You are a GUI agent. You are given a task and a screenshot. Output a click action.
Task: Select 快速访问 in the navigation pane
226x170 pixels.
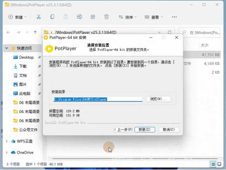coord(24,48)
